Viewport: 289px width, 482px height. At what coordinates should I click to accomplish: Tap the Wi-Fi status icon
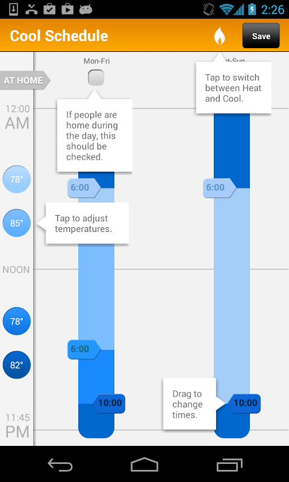tap(226, 10)
